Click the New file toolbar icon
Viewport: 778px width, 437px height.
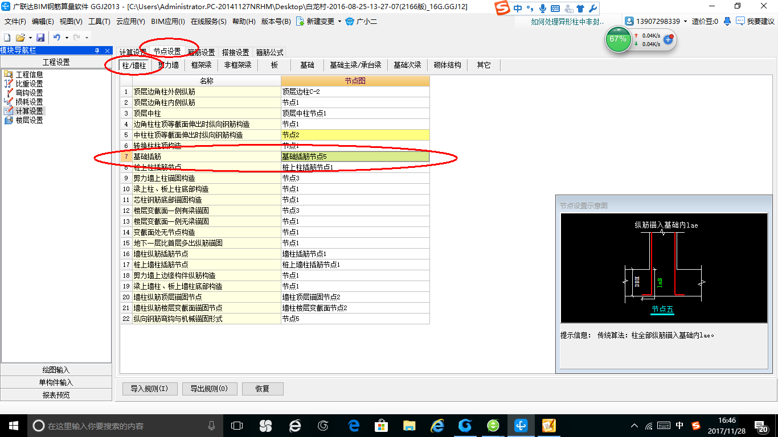[7, 37]
